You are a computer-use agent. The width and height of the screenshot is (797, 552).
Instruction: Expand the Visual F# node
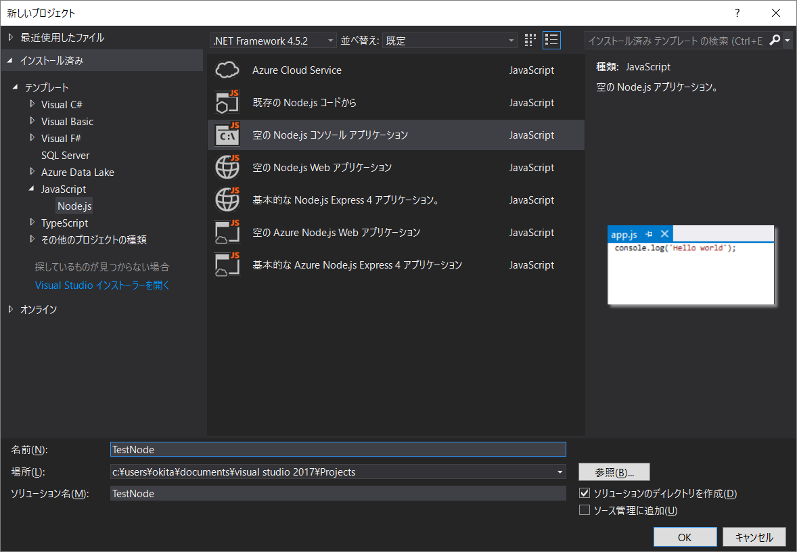coord(32,138)
